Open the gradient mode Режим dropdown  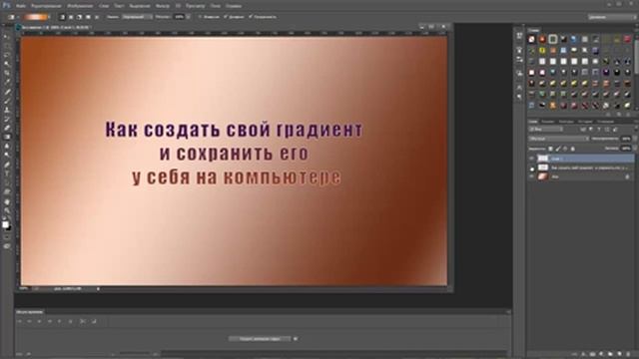click(138, 17)
